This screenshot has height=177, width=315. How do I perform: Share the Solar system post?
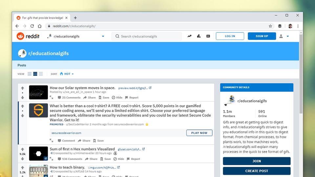tap(90, 98)
